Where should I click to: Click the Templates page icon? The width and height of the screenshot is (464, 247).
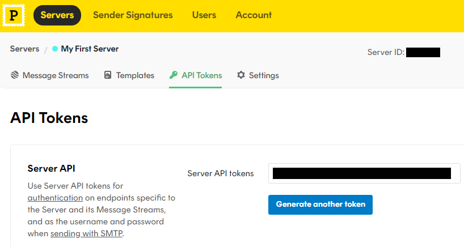(108, 75)
